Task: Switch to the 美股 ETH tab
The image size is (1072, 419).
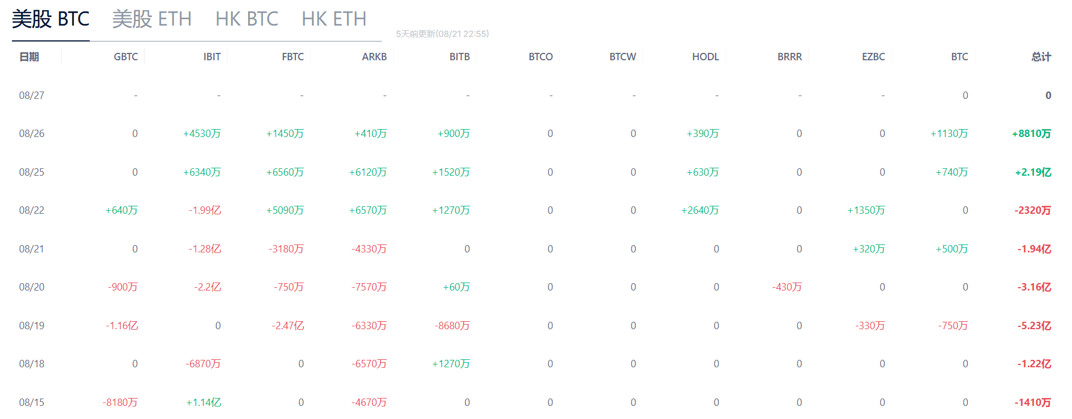Action: coord(151,19)
